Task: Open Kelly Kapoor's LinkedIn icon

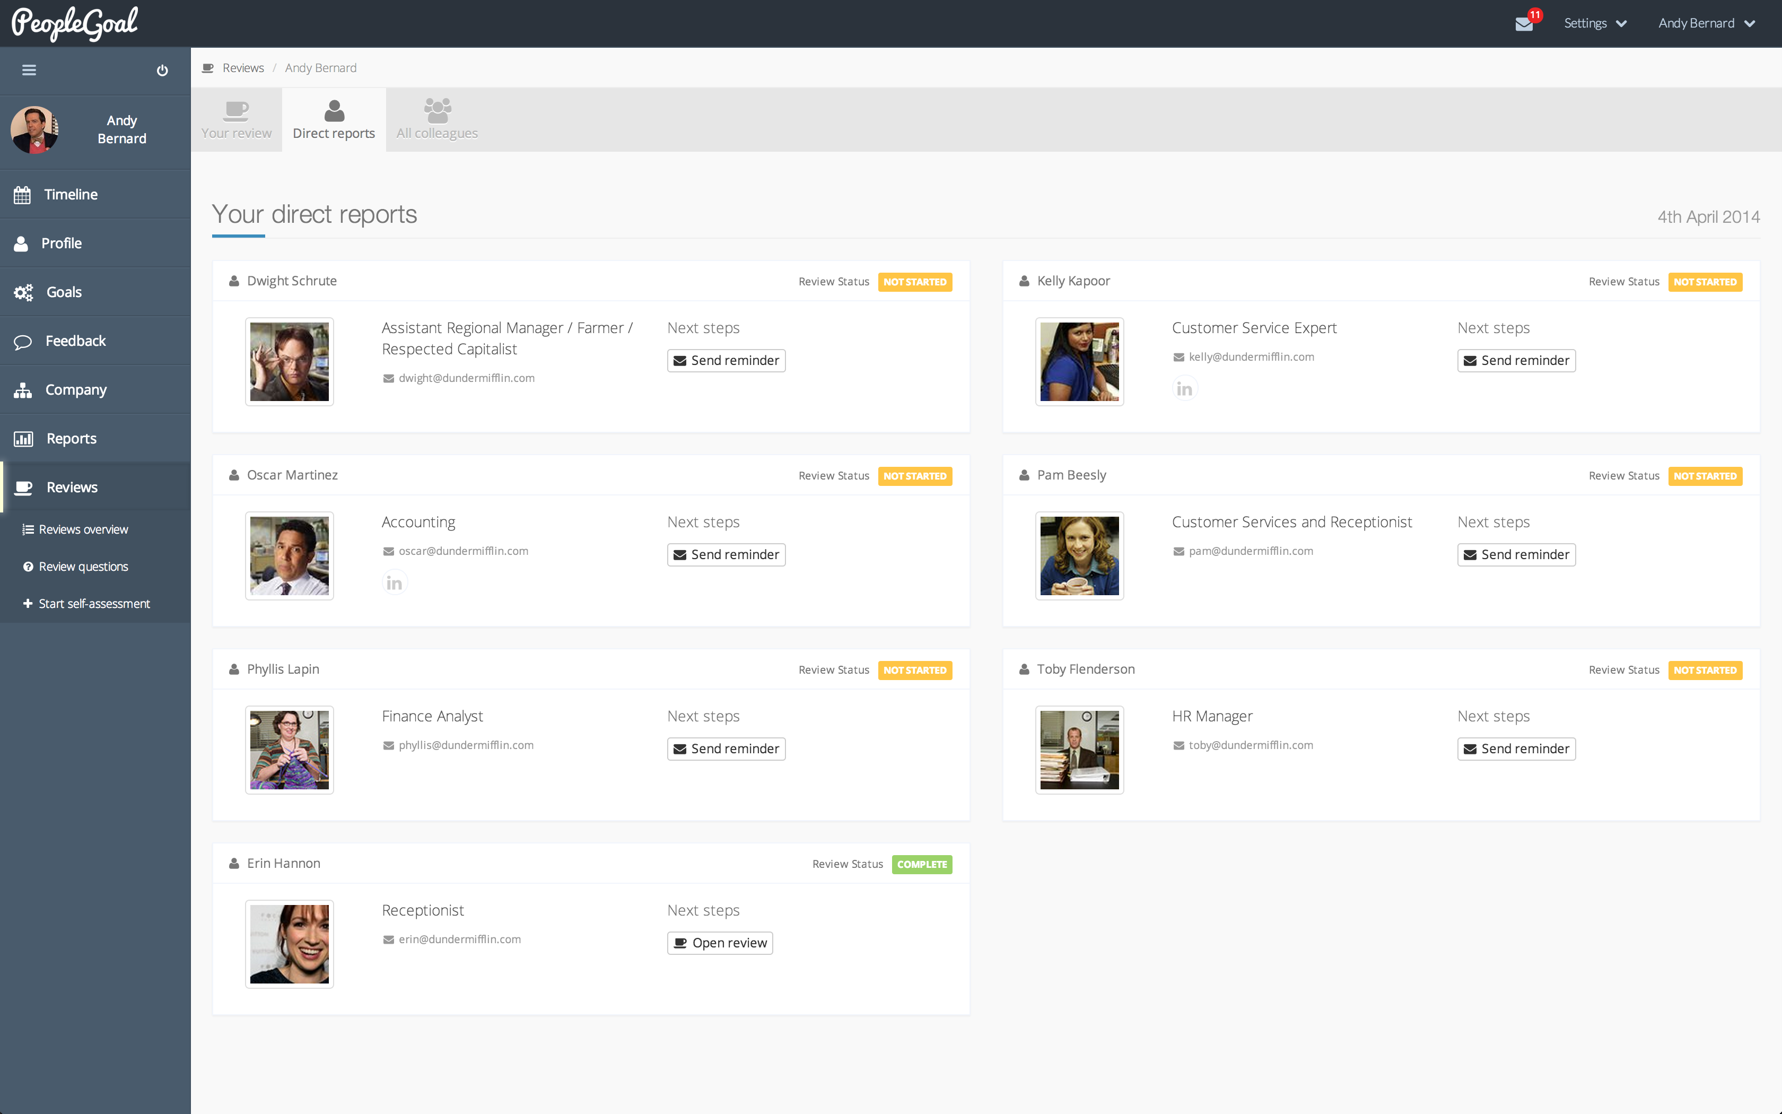Action: (x=1184, y=388)
